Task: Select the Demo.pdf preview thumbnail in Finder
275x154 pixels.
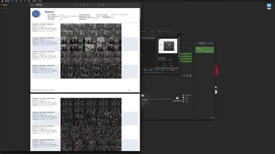Action: pos(168,46)
